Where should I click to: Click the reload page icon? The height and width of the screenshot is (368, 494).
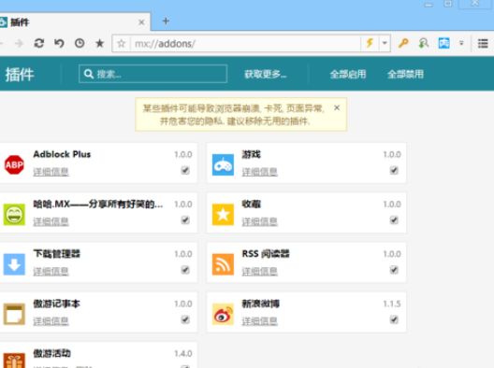coord(39,43)
